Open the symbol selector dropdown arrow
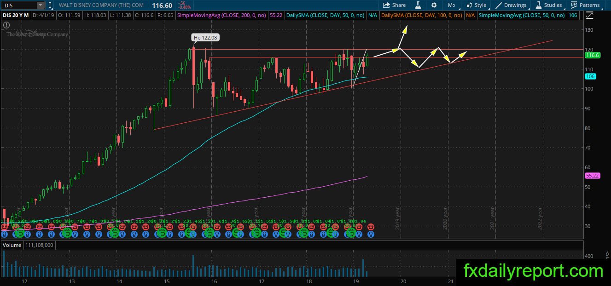 coord(41,5)
